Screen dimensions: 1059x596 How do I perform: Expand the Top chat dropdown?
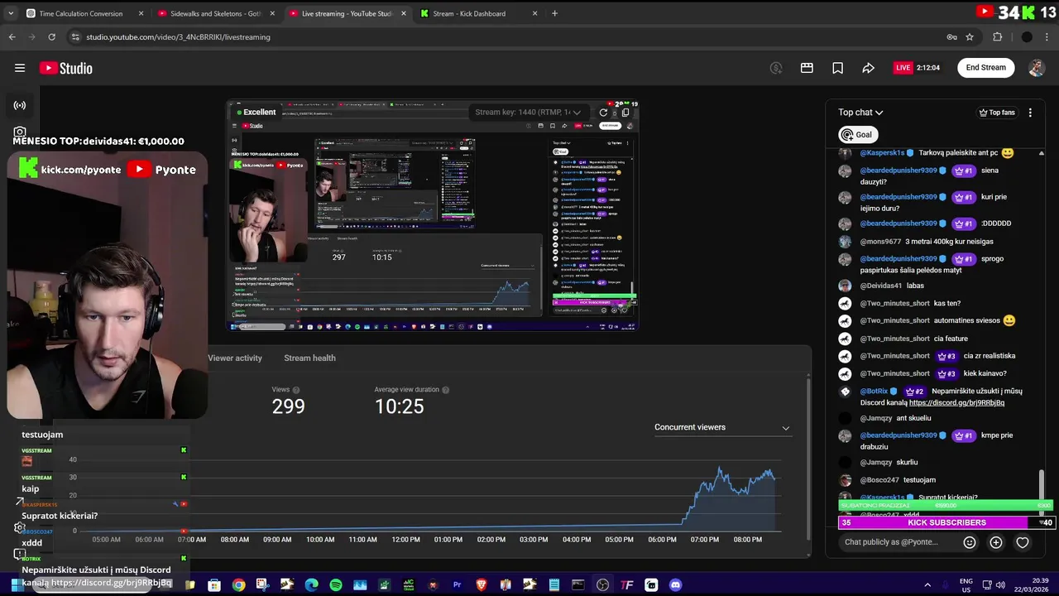pos(860,113)
